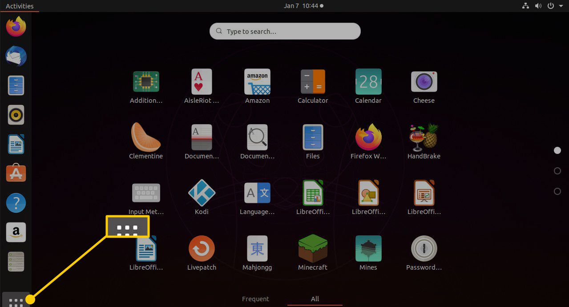Viewport: 569px width, 307px height.
Task: Click the Type to search field
Action: coord(285,32)
